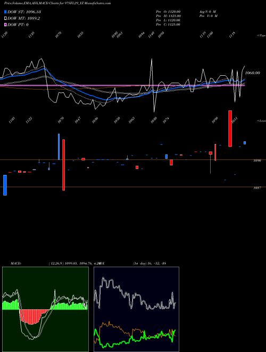Image resolution: width=266 pixels, height=352 pixels.
Task: Select the 'DOW ST: 1096.53' legend text
Action: point(24,12)
